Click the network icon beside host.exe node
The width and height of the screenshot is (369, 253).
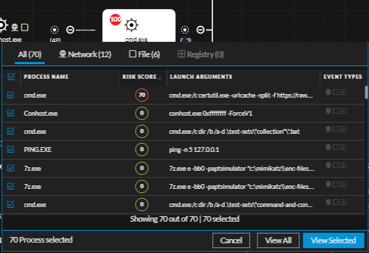(x=15, y=27)
